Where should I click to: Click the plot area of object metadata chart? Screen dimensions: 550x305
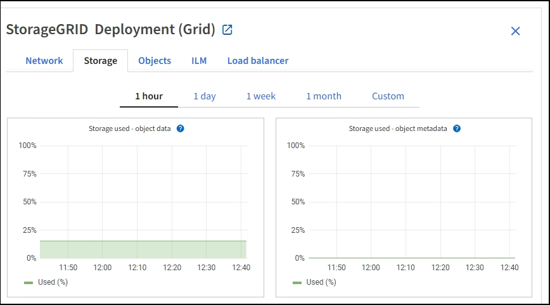pyautogui.click(x=412, y=202)
